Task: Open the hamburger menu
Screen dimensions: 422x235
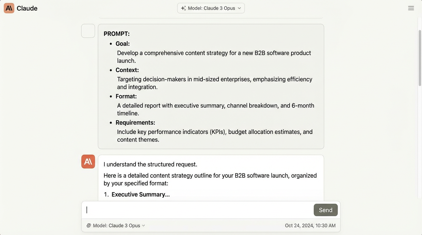Action: [x=411, y=8]
